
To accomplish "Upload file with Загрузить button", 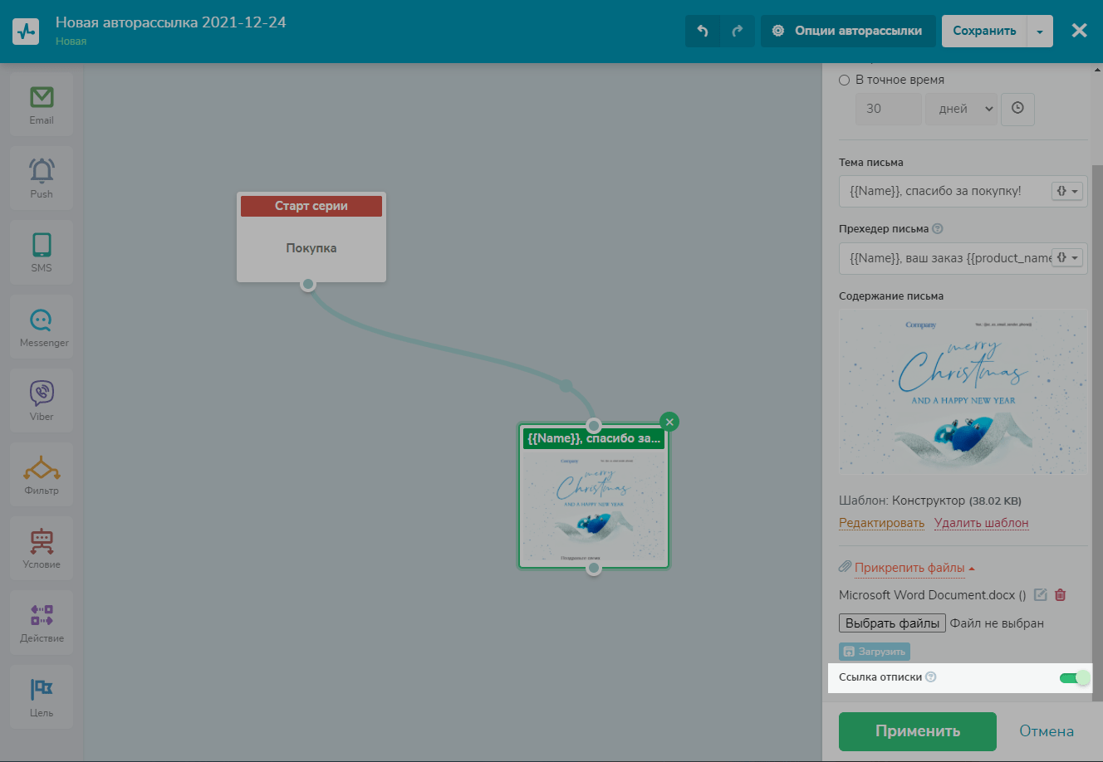I will coord(875,652).
